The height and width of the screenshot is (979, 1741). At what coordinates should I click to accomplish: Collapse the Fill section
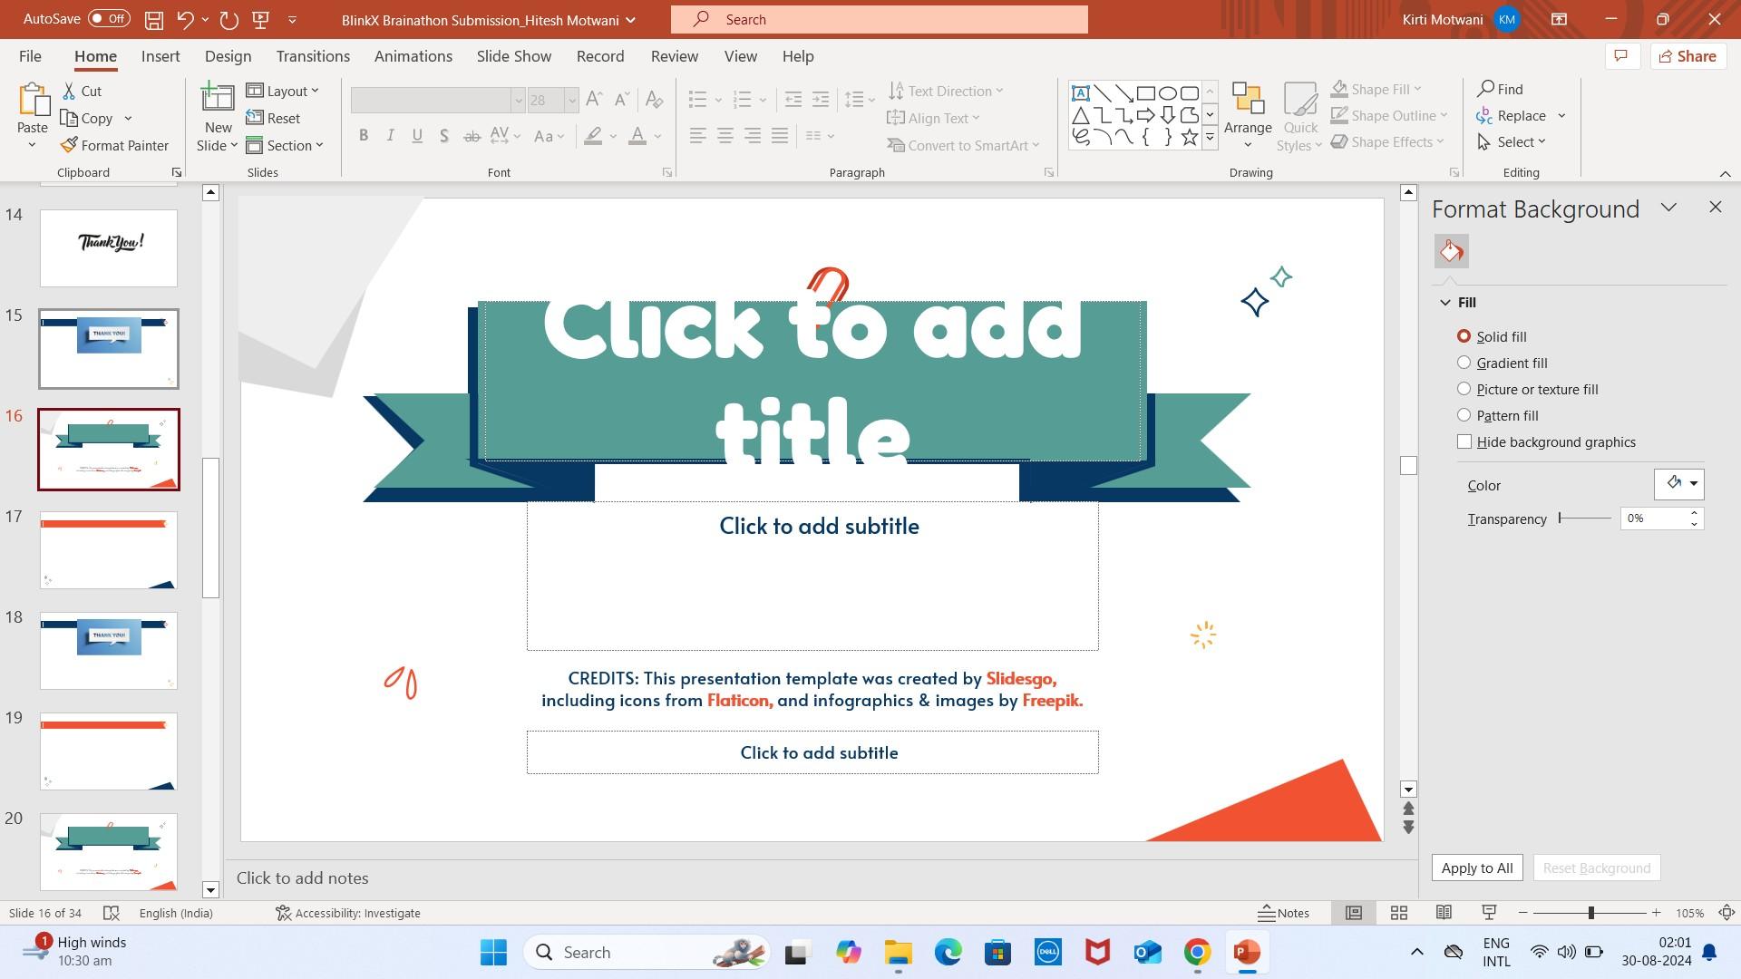click(x=1445, y=303)
